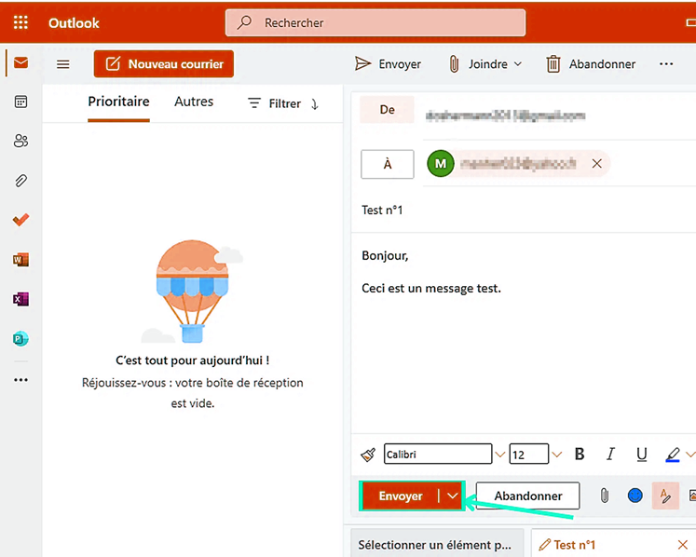The height and width of the screenshot is (557, 696).
Task: Launch PowerPoint from the sidebar
Action: pos(20,339)
